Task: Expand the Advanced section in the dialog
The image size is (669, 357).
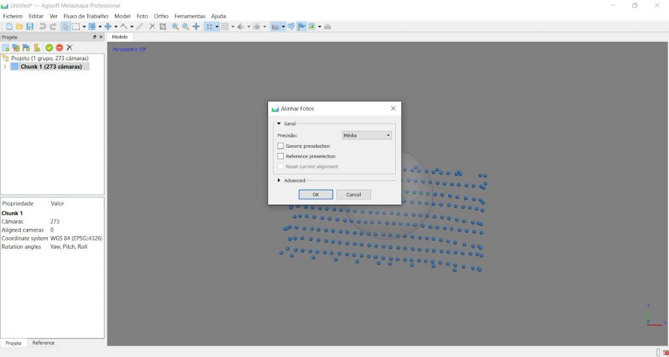Action: (x=279, y=180)
